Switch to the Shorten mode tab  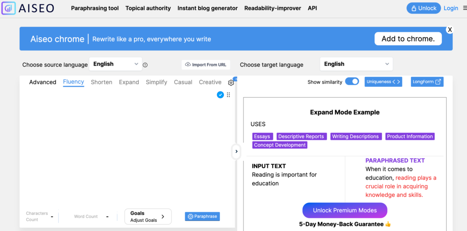pyautogui.click(x=101, y=82)
